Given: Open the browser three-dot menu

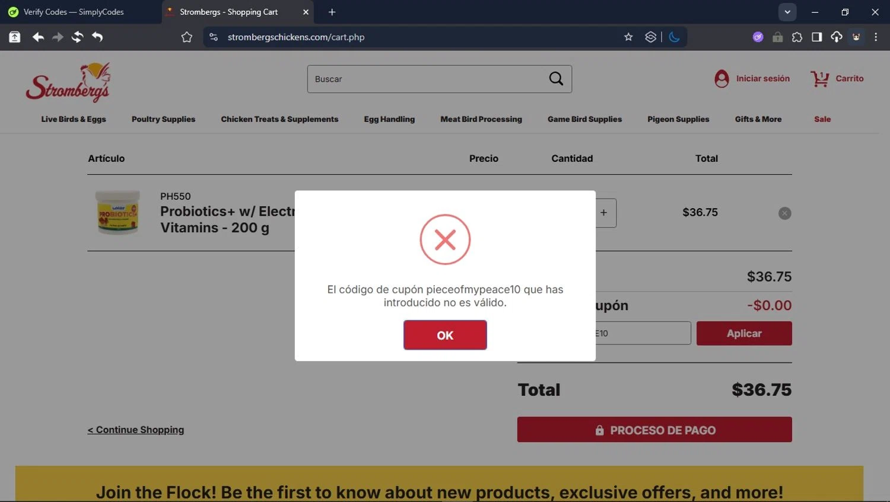Looking at the screenshot, I should point(876,37).
